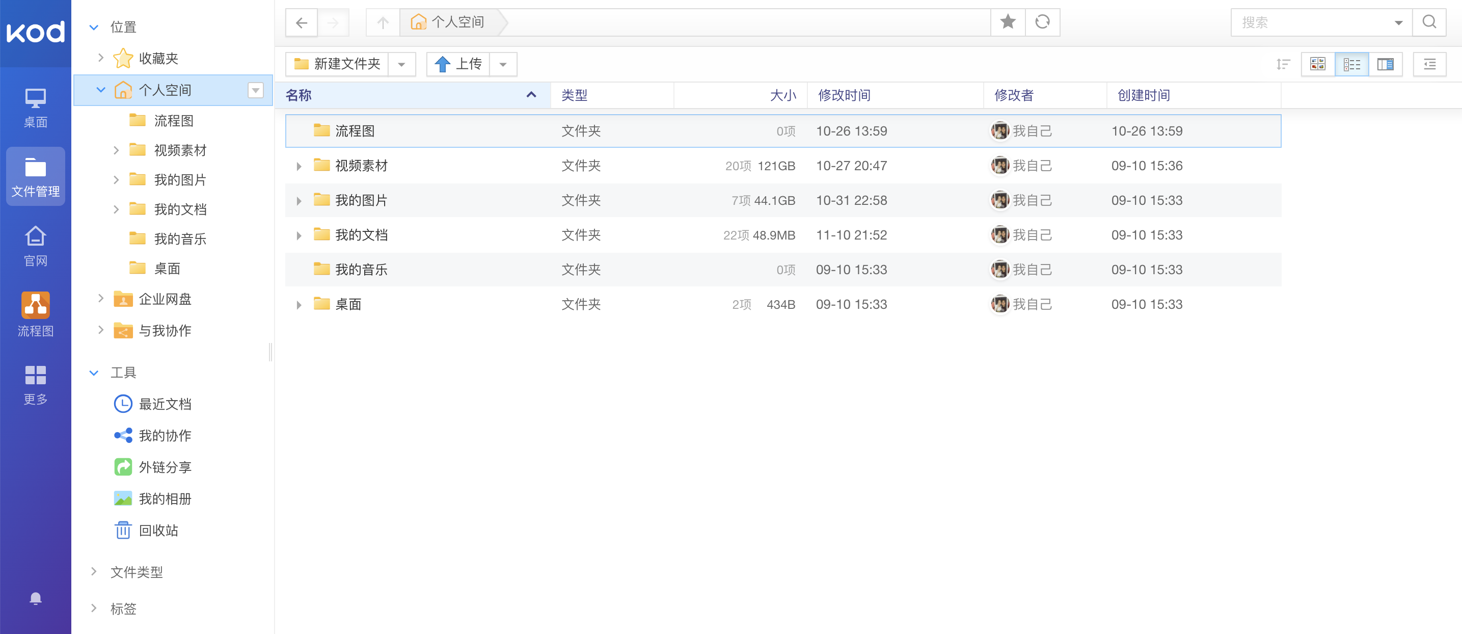The width and height of the screenshot is (1462, 634).
Task: Expand the 标签 section
Action: [x=94, y=608]
